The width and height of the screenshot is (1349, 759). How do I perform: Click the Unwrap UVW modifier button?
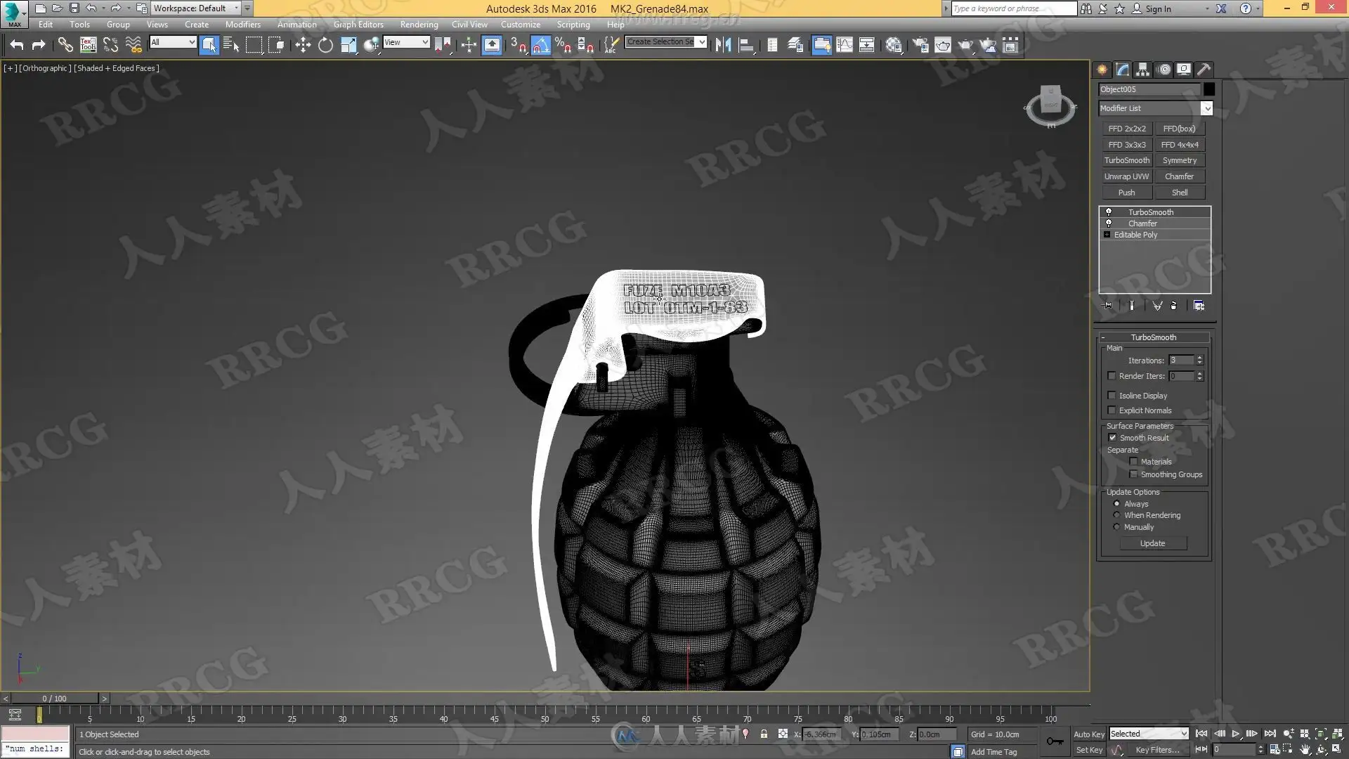pyautogui.click(x=1126, y=176)
